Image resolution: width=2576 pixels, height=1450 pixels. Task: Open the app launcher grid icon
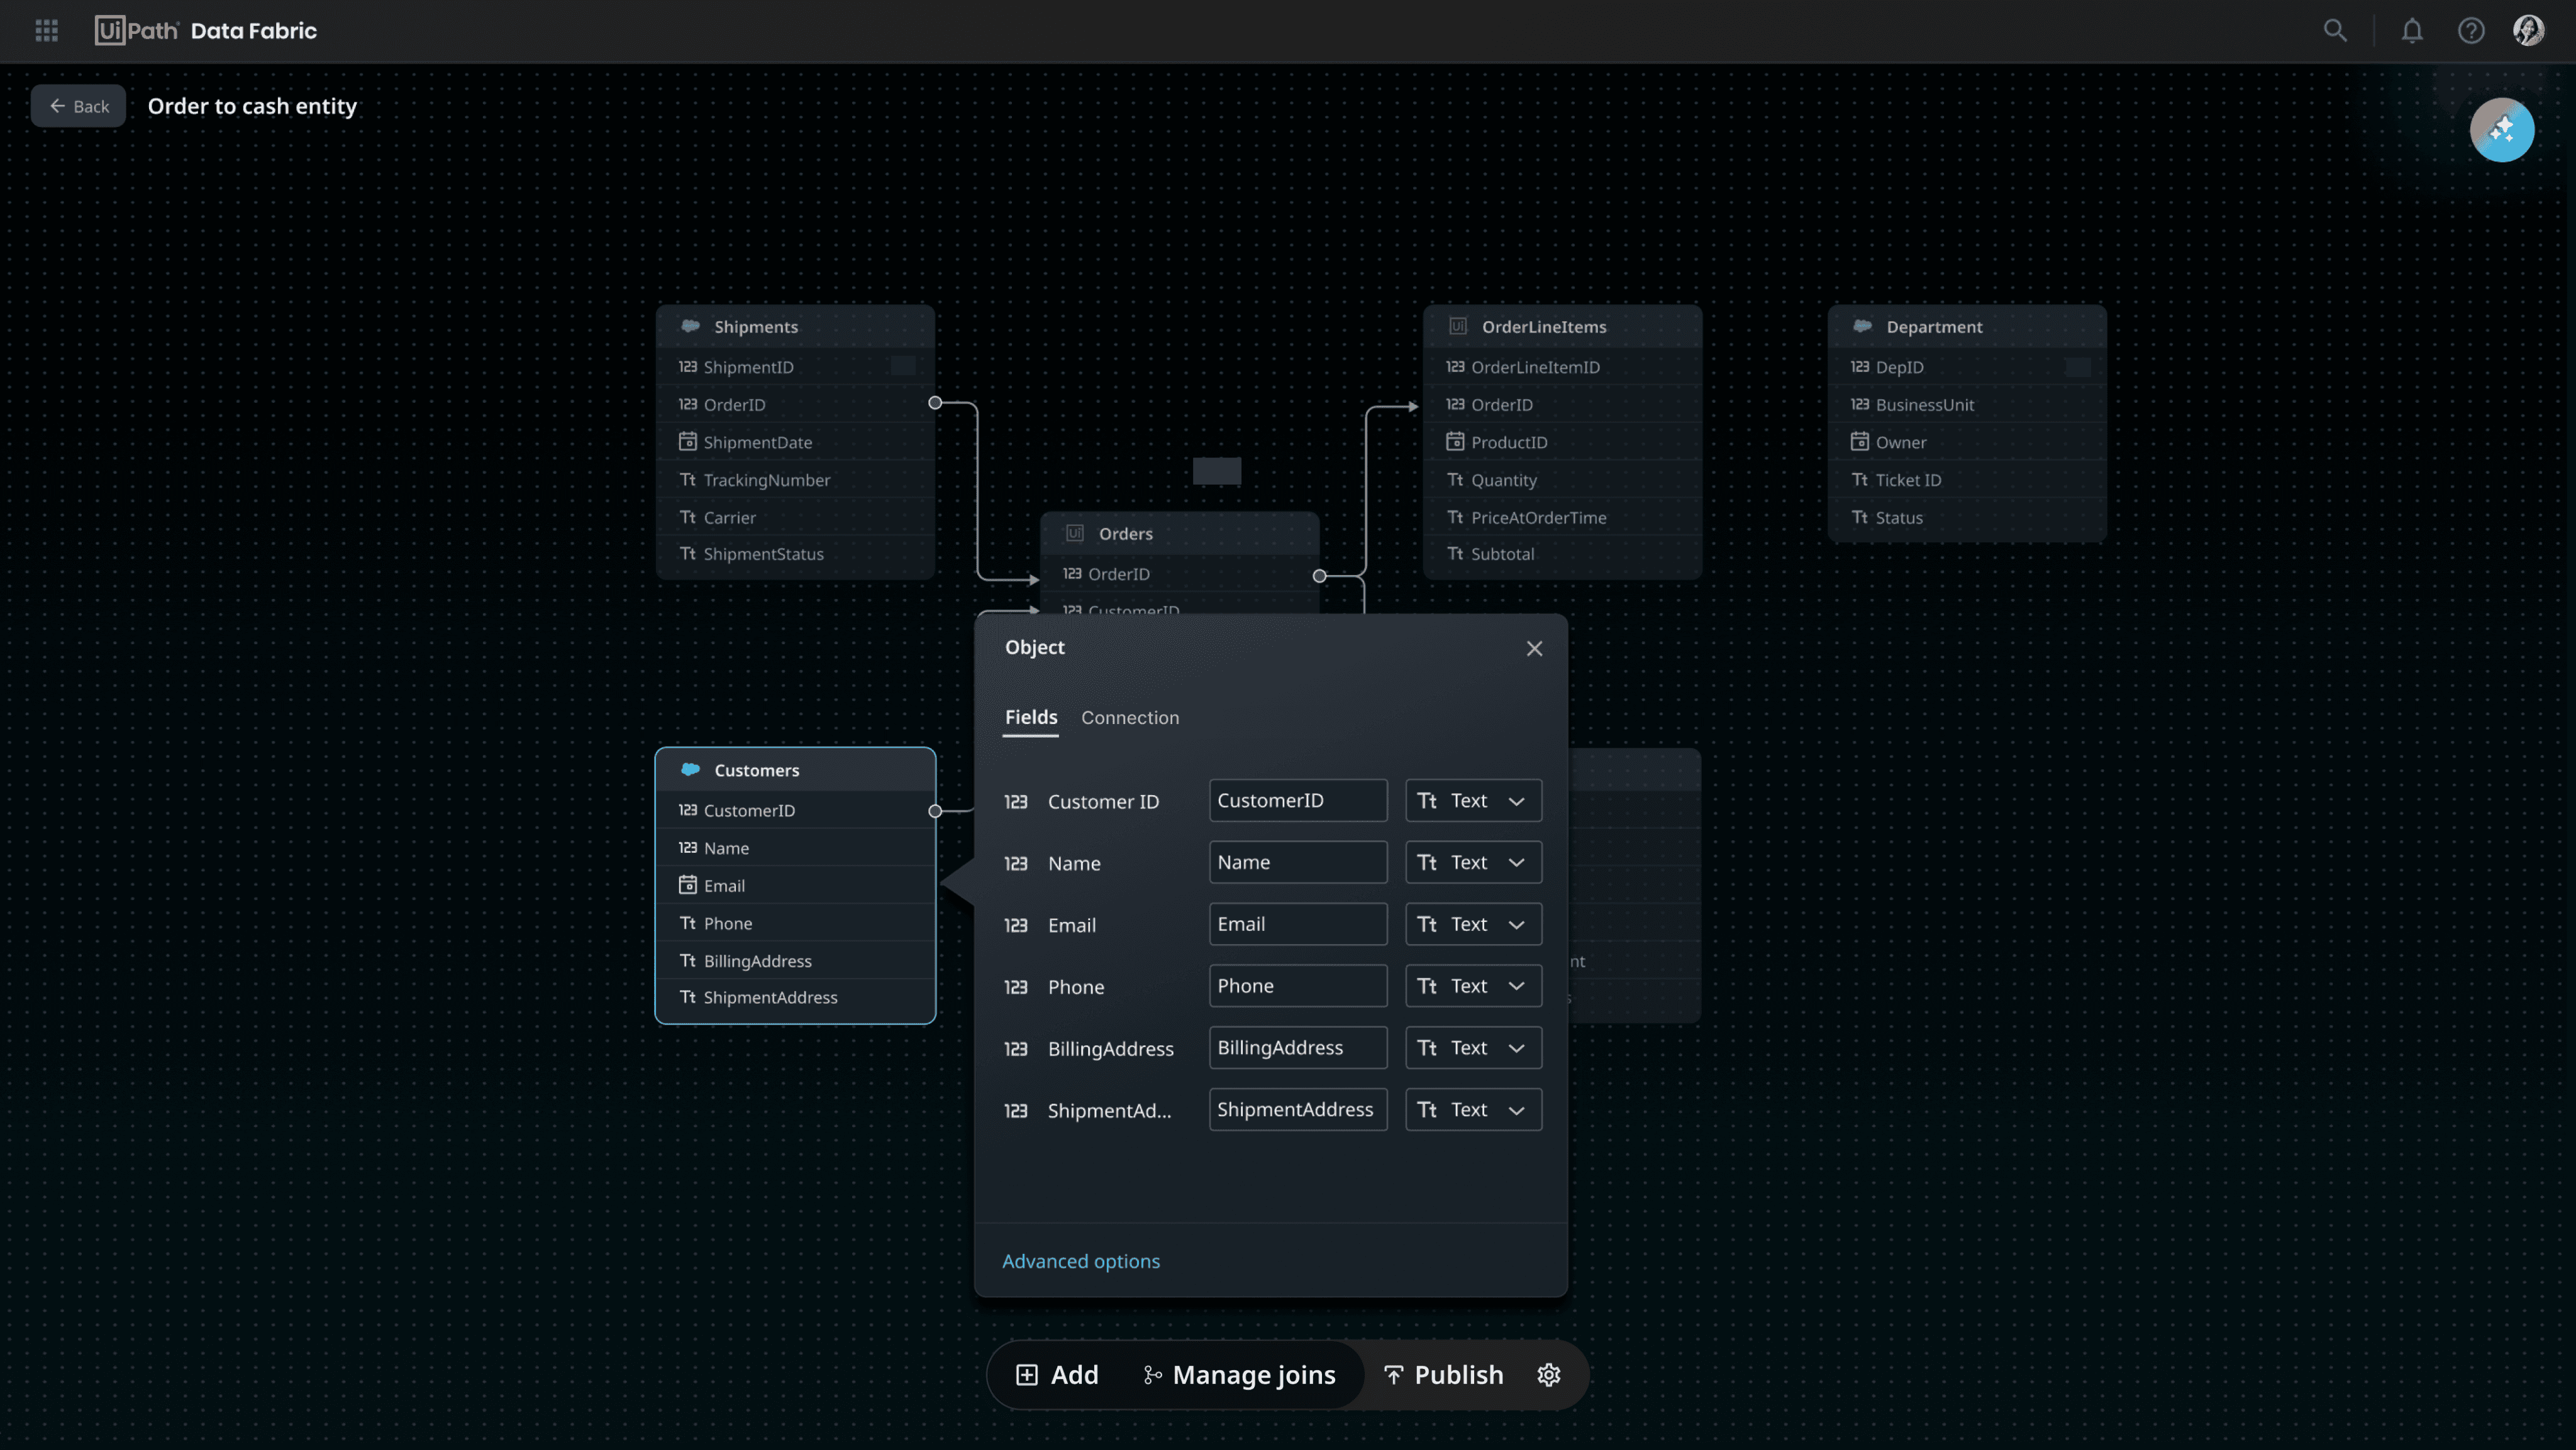46,31
